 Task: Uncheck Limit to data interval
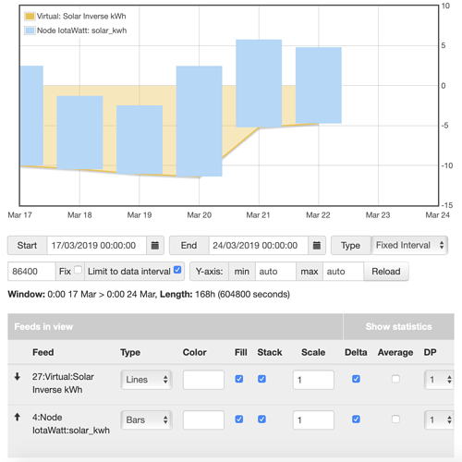coord(177,270)
